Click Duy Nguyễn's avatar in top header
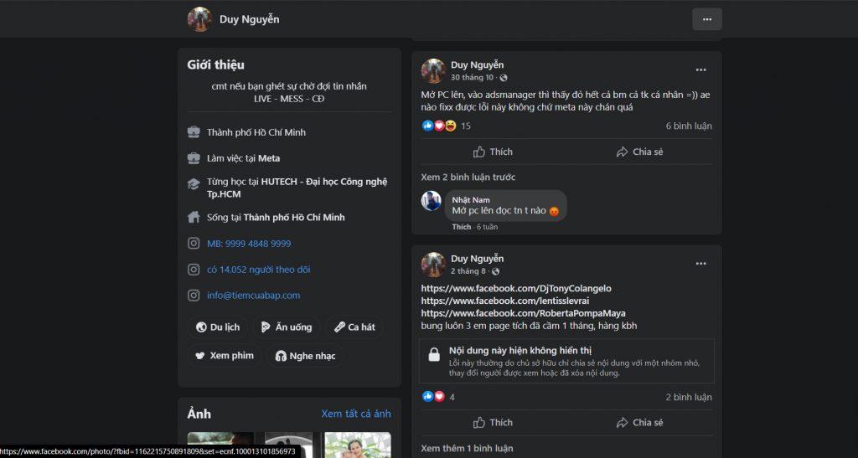This screenshot has height=458, width=858. (x=199, y=19)
